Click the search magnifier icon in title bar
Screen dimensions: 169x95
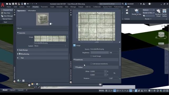123,4
